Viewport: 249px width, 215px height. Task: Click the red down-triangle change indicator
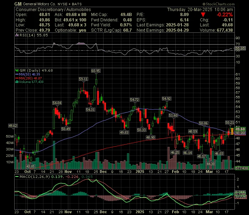(203, 15)
